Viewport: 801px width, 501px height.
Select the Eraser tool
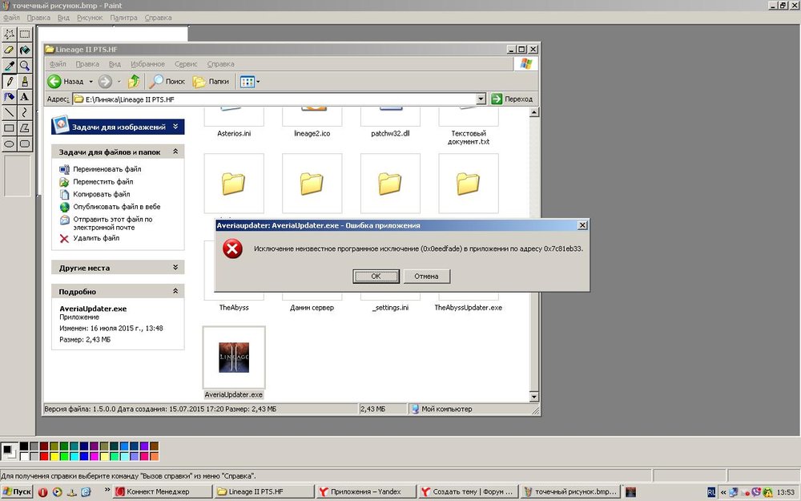coord(10,50)
